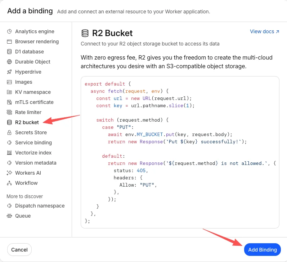Select R2 bucket in sidebar
The width and height of the screenshot is (287, 262).
pos(27,122)
